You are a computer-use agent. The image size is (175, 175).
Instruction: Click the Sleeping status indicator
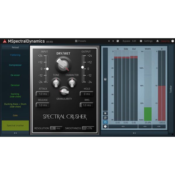[x=165, y=41]
